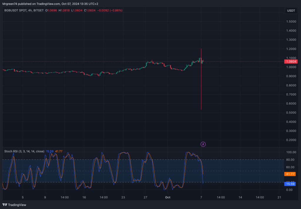Click the blue 15.59 Stoch RSI label
301x209 pixels.
pos(290,184)
